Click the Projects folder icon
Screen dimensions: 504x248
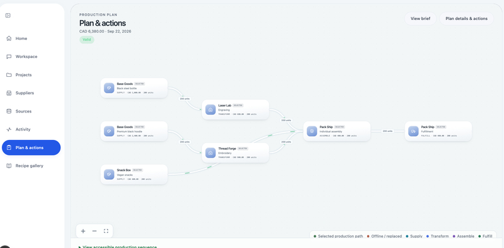coord(9,75)
